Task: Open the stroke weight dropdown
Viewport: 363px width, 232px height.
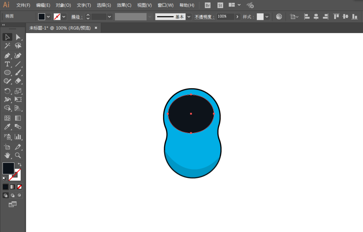Action: [x=110, y=17]
